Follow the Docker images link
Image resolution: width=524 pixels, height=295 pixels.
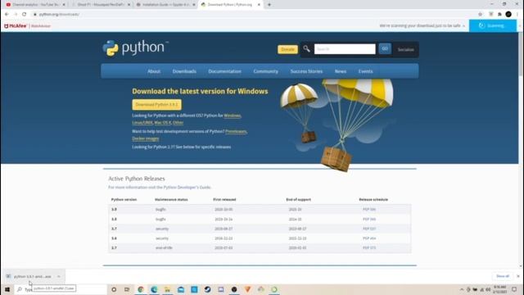tap(146, 138)
